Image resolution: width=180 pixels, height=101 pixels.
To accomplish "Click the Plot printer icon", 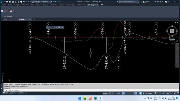I will [x=21, y=2].
